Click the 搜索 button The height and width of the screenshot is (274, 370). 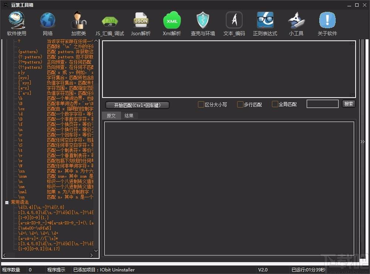point(349,104)
